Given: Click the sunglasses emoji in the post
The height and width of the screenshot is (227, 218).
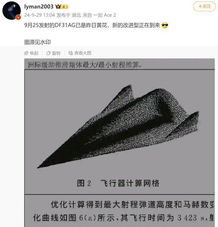Looking at the screenshot, I should coord(165,26).
